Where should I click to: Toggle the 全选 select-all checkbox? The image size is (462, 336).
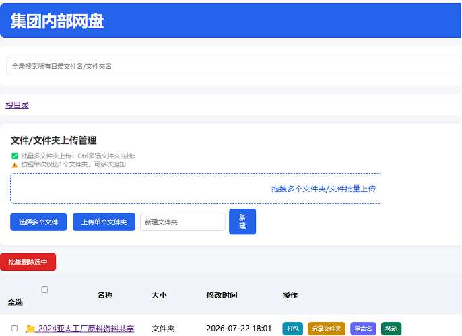coord(44,290)
